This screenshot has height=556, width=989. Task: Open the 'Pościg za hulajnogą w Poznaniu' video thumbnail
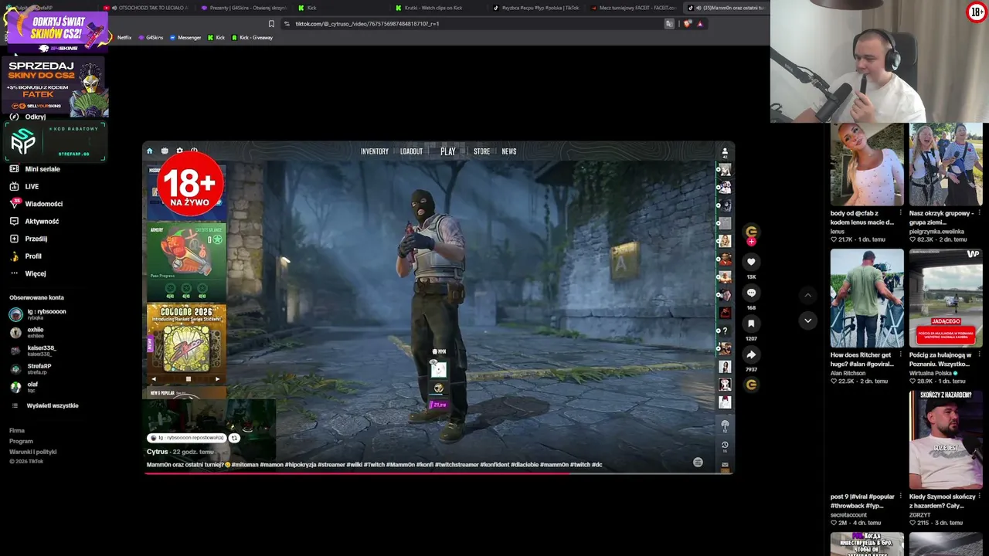click(946, 298)
